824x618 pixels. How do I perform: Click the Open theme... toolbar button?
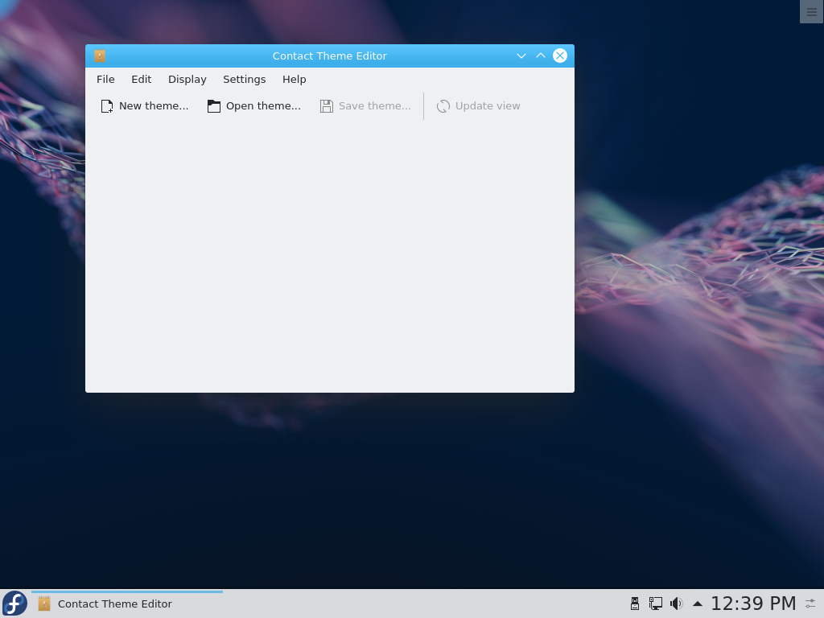(254, 106)
